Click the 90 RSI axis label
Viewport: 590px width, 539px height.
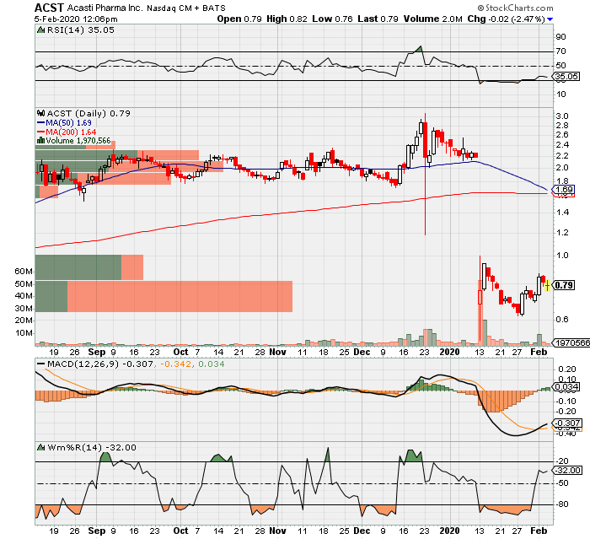coord(560,37)
